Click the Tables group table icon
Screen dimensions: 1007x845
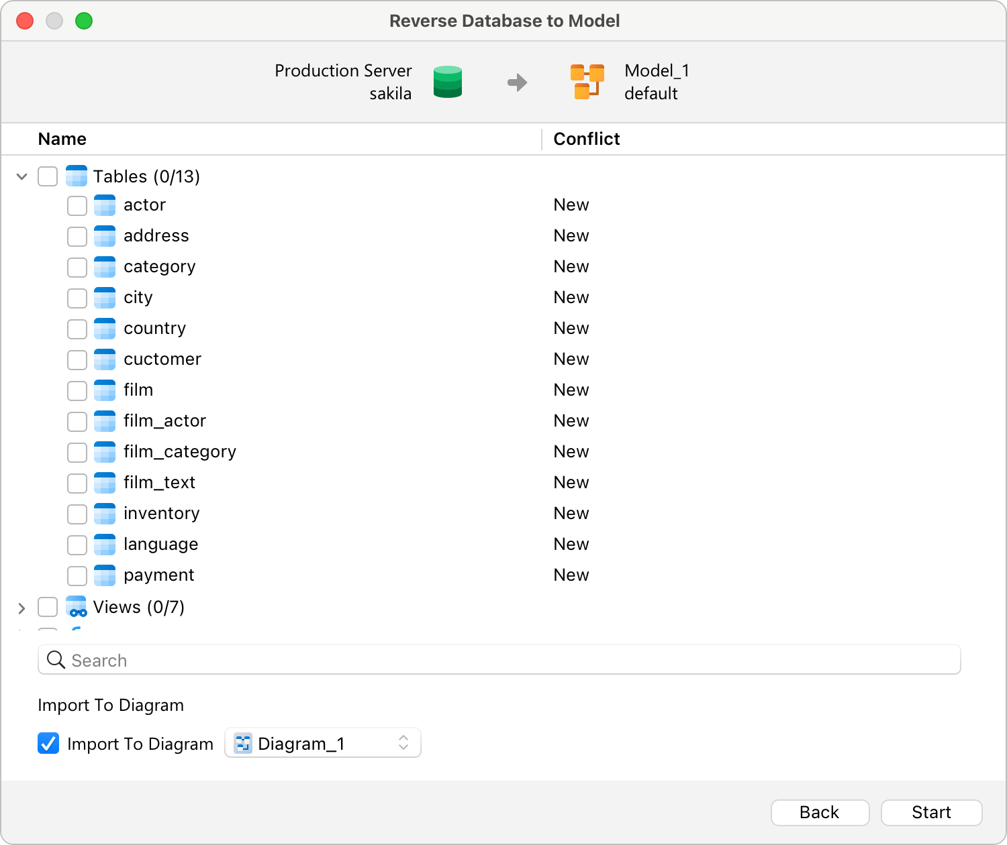coord(77,176)
